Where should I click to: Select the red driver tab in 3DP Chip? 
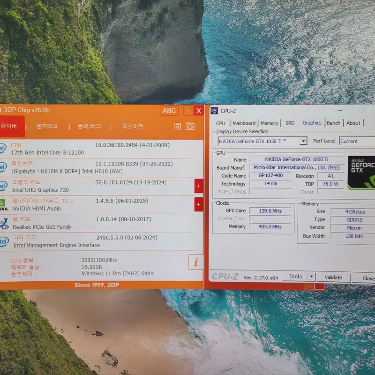[x=12, y=126]
